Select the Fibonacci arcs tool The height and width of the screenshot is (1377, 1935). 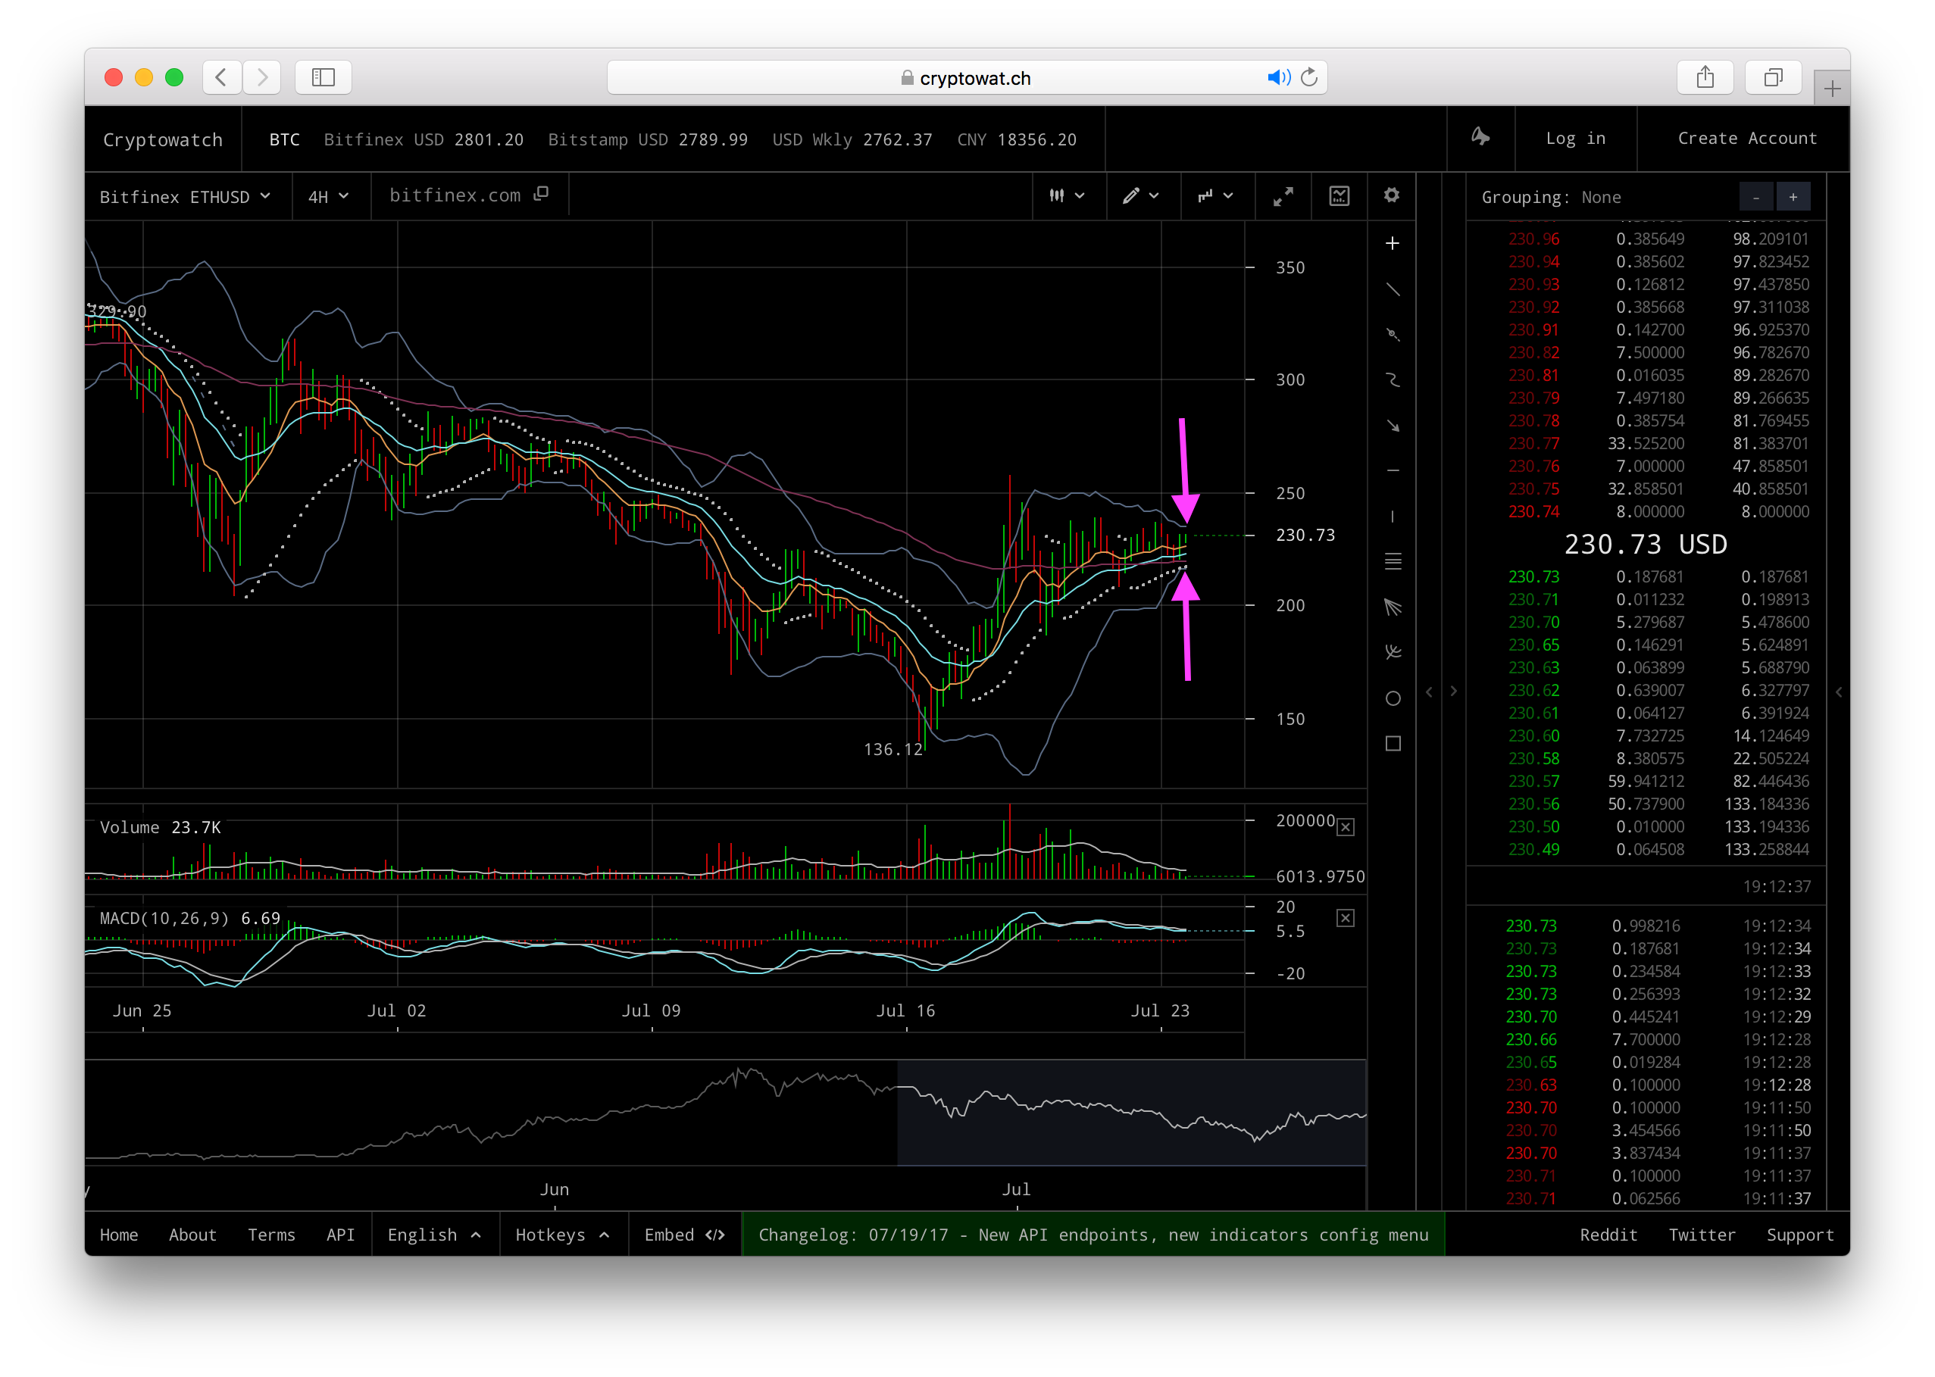click(x=1393, y=652)
